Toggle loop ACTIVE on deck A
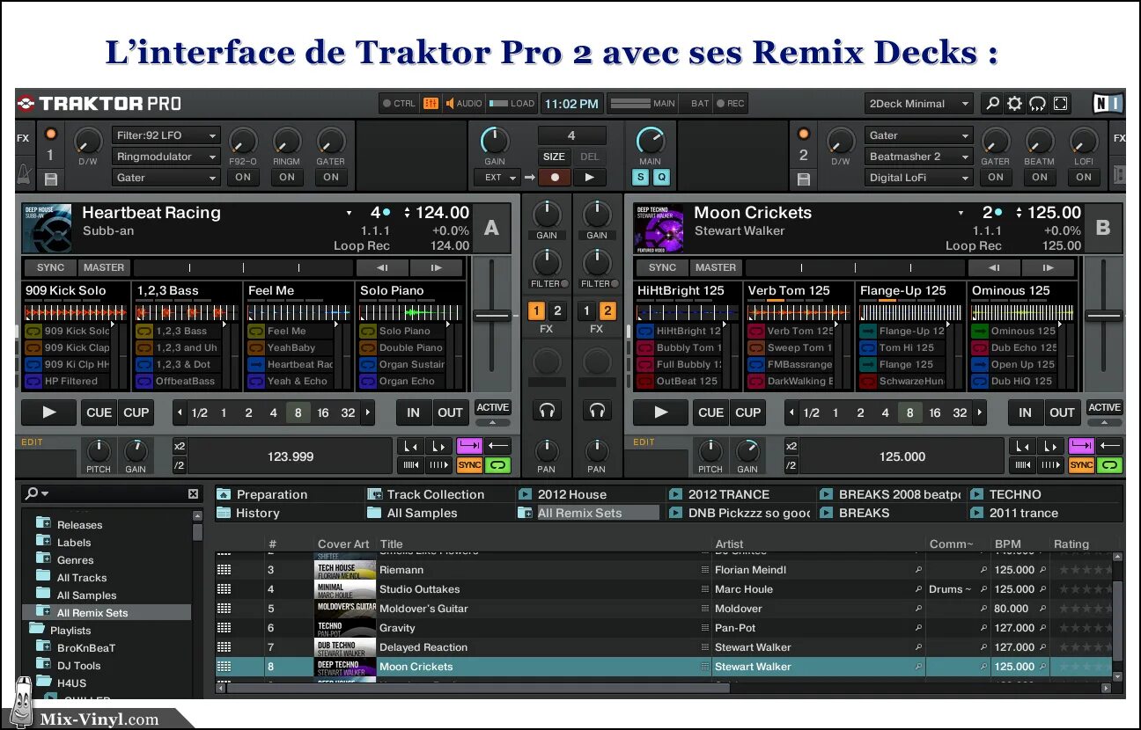Viewport: 1141px width, 730px height. tap(492, 407)
